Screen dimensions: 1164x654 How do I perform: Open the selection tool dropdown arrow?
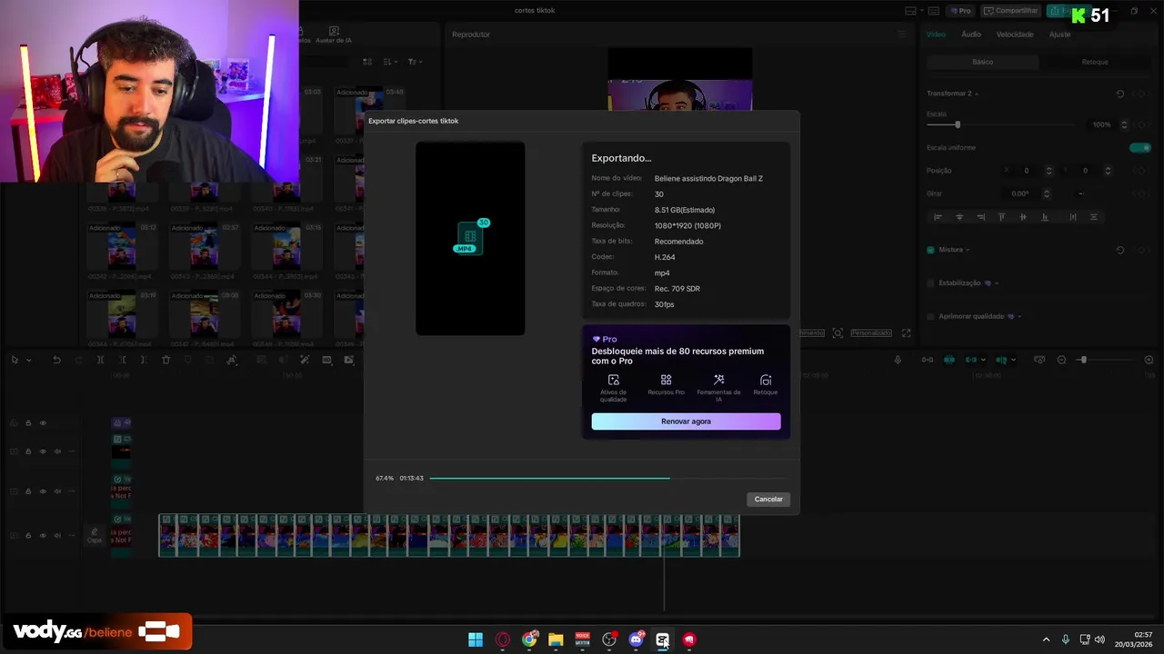pyautogui.click(x=28, y=361)
